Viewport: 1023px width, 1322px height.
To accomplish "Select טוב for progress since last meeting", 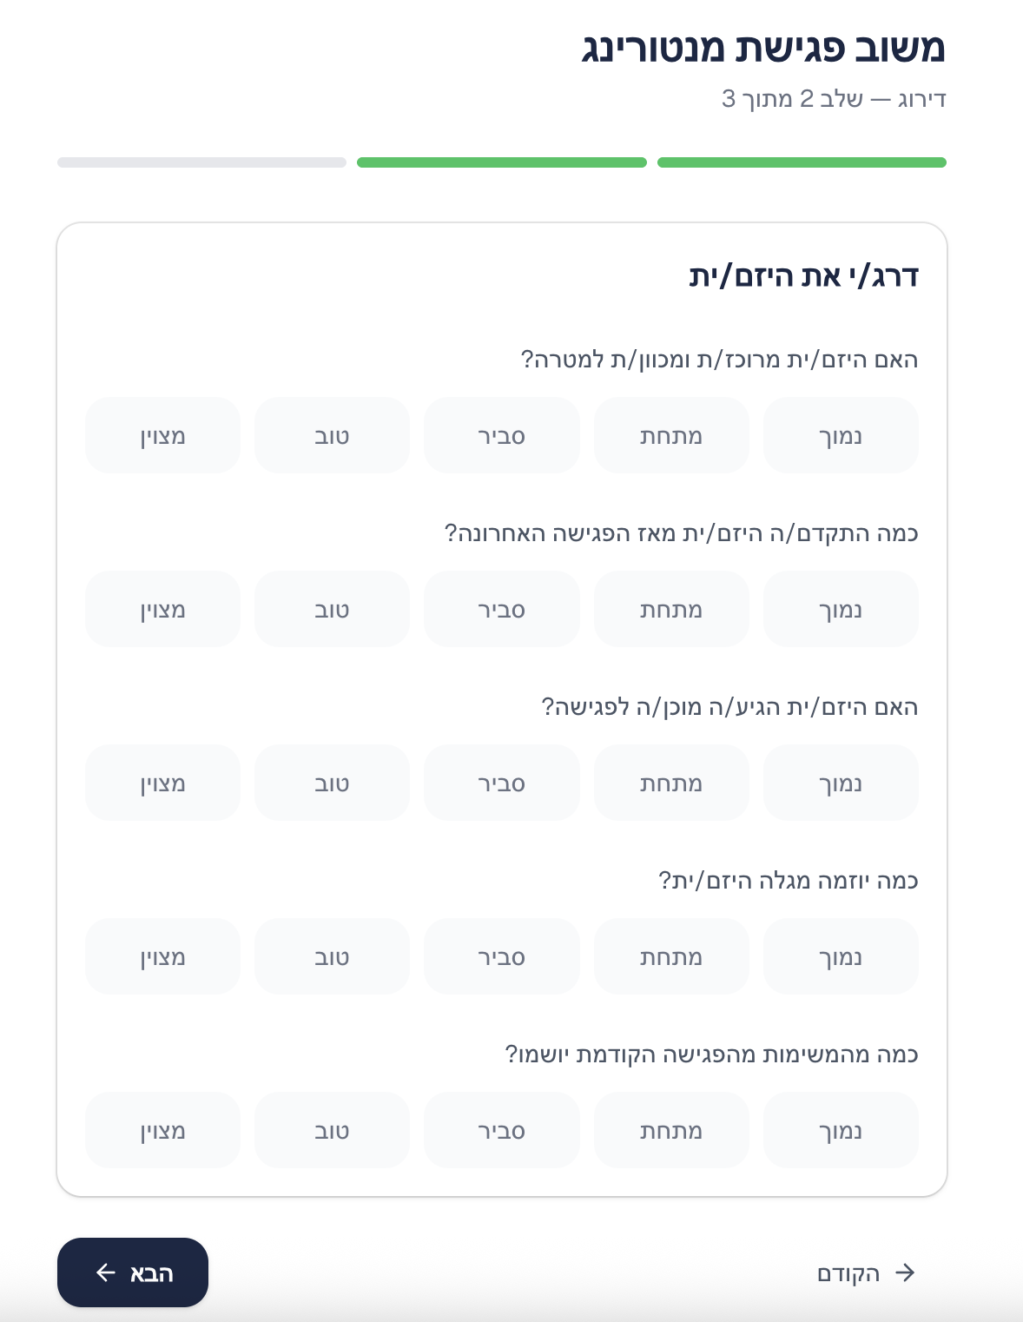I will click(331, 609).
